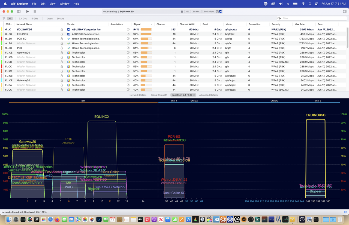Click the ASUS vendor icon in toolbar status
The image size is (349, 225).
click(221, 11)
